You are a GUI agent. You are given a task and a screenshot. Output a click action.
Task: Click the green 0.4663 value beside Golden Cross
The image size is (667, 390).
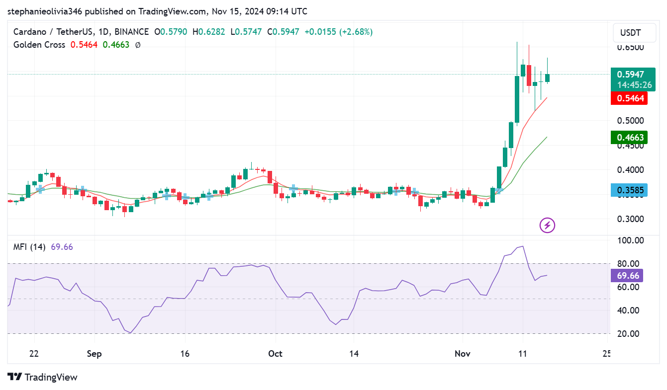pyautogui.click(x=116, y=45)
